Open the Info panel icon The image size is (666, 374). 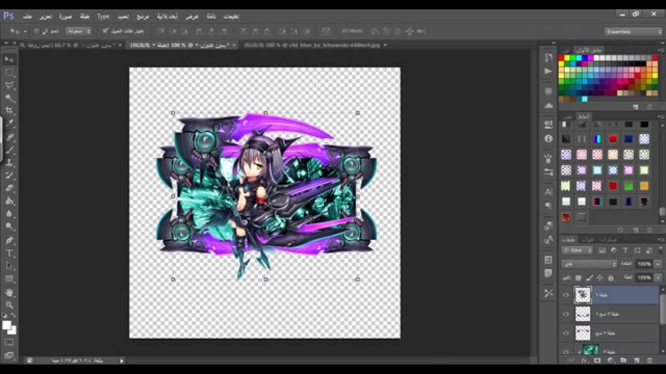pos(548,139)
